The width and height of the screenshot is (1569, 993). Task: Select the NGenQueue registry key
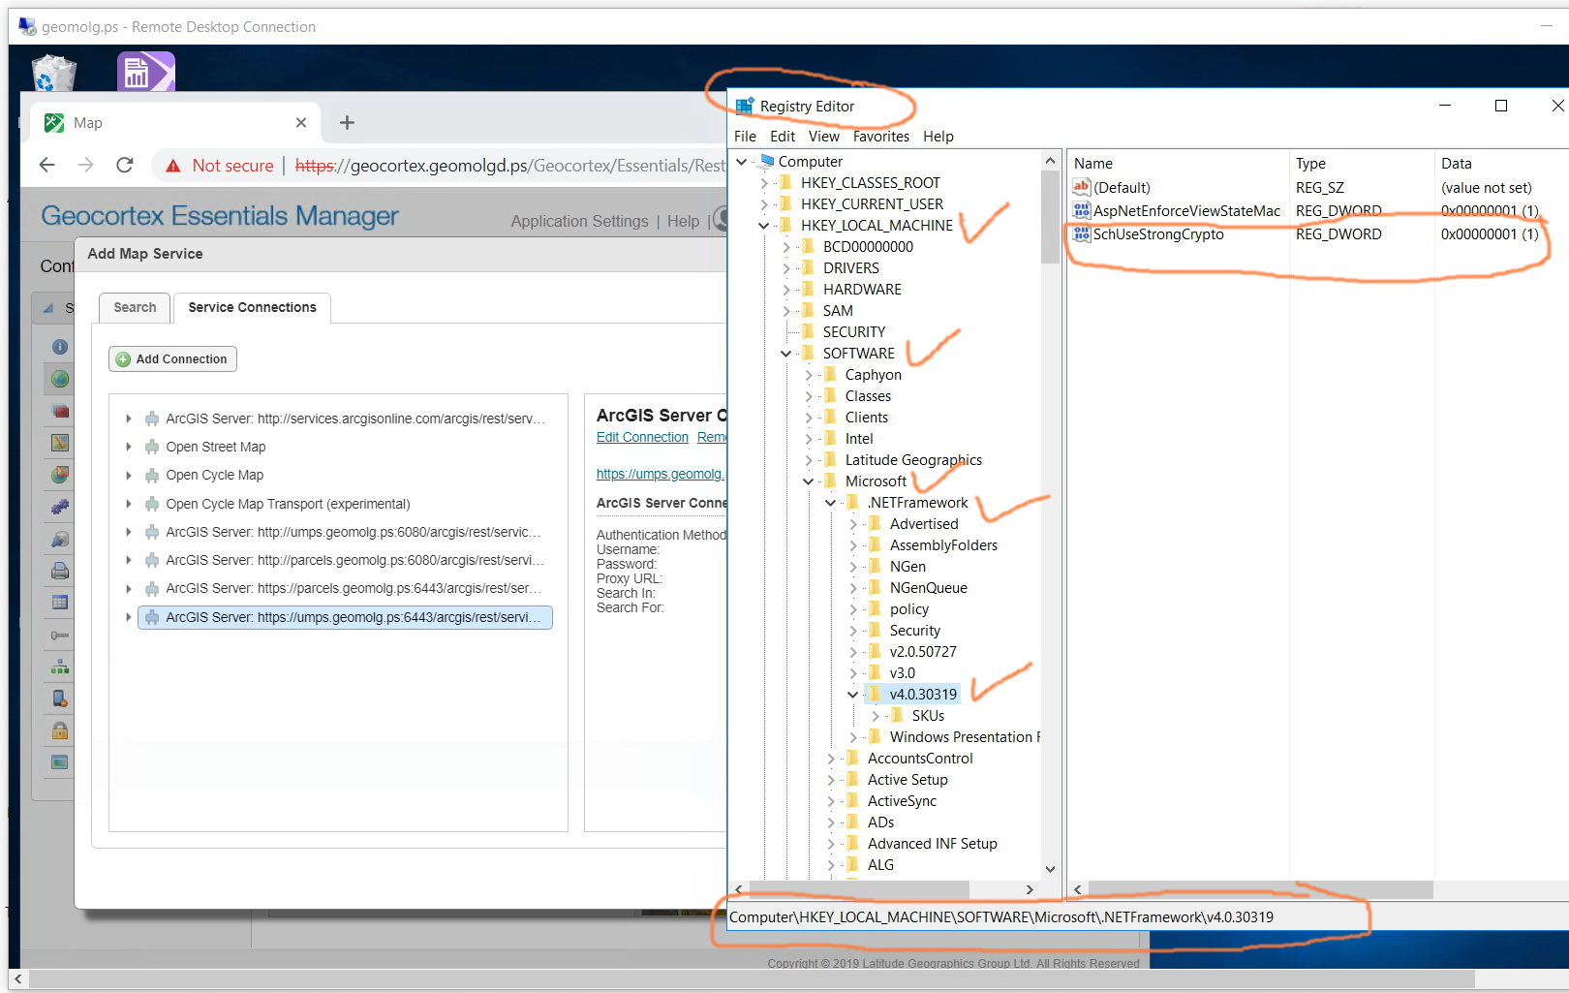click(928, 588)
